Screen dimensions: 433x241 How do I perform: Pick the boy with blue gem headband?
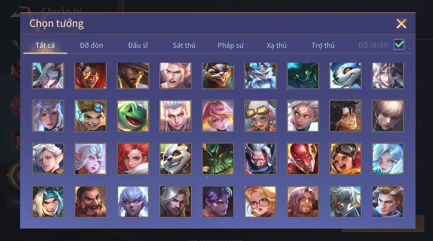click(90, 116)
